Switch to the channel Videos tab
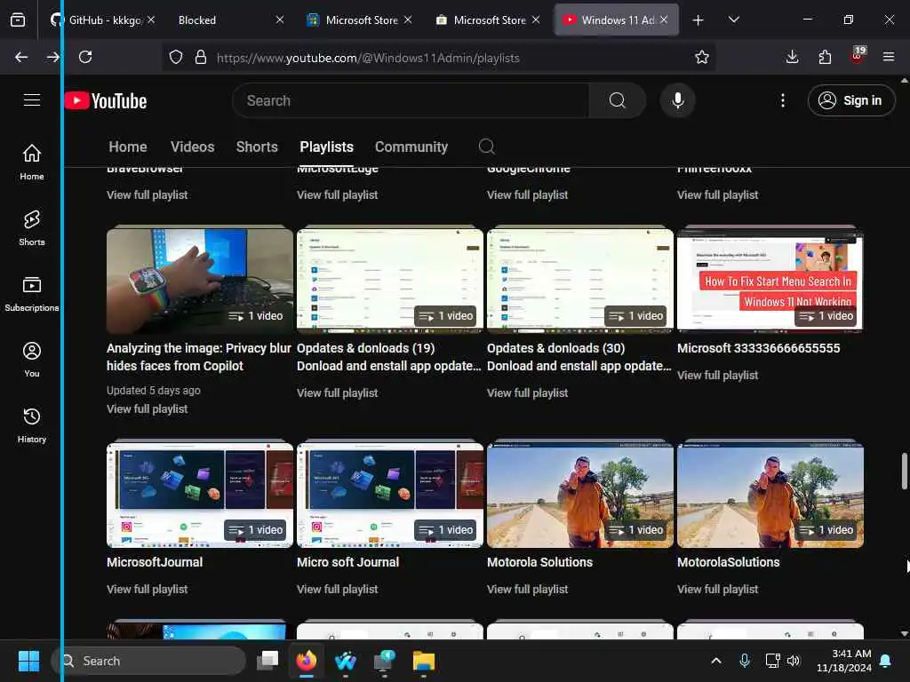The width and height of the screenshot is (910, 682). (x=192, y=147)
